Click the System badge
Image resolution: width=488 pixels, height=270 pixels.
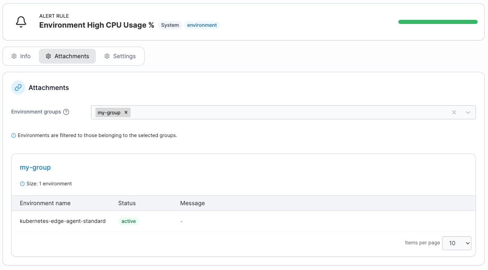[170, 25]
